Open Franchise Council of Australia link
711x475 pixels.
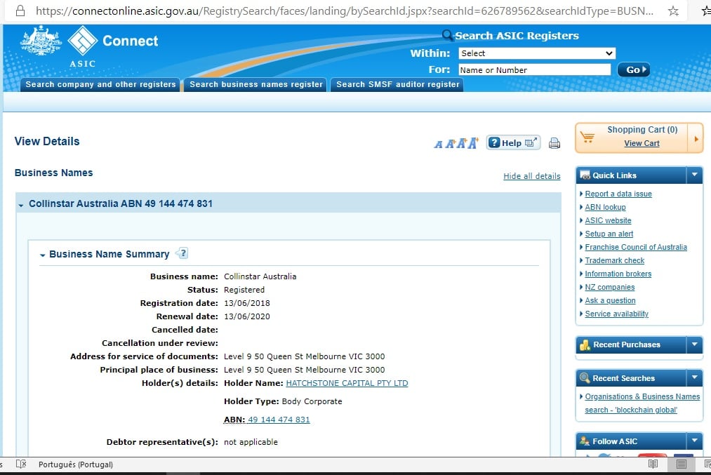pyautogui.click(x=636, y=247)
